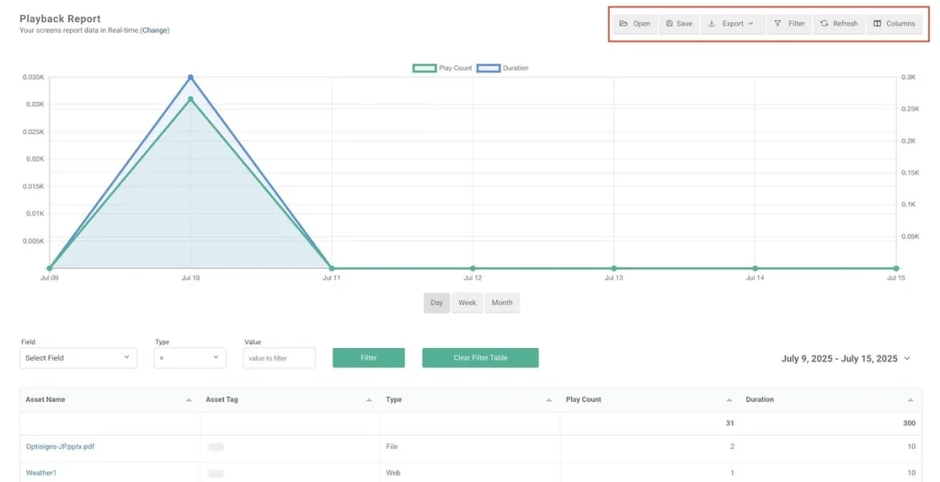Click the Clear Filter Table button
The width and height of the screenshot is (940, 482).
pos(480,358)
